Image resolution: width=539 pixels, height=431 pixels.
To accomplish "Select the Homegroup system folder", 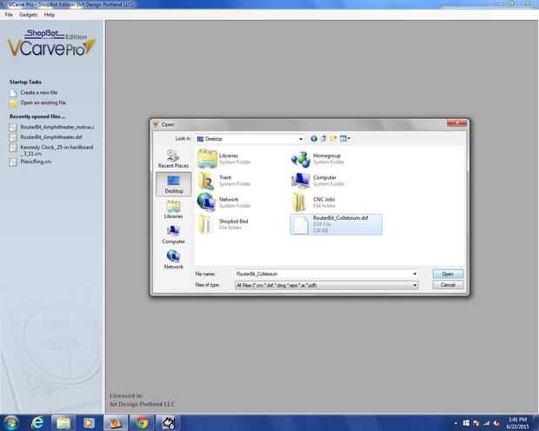I will (318, 158).
